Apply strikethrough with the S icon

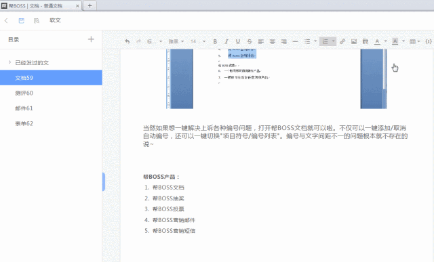coord(250,41)
